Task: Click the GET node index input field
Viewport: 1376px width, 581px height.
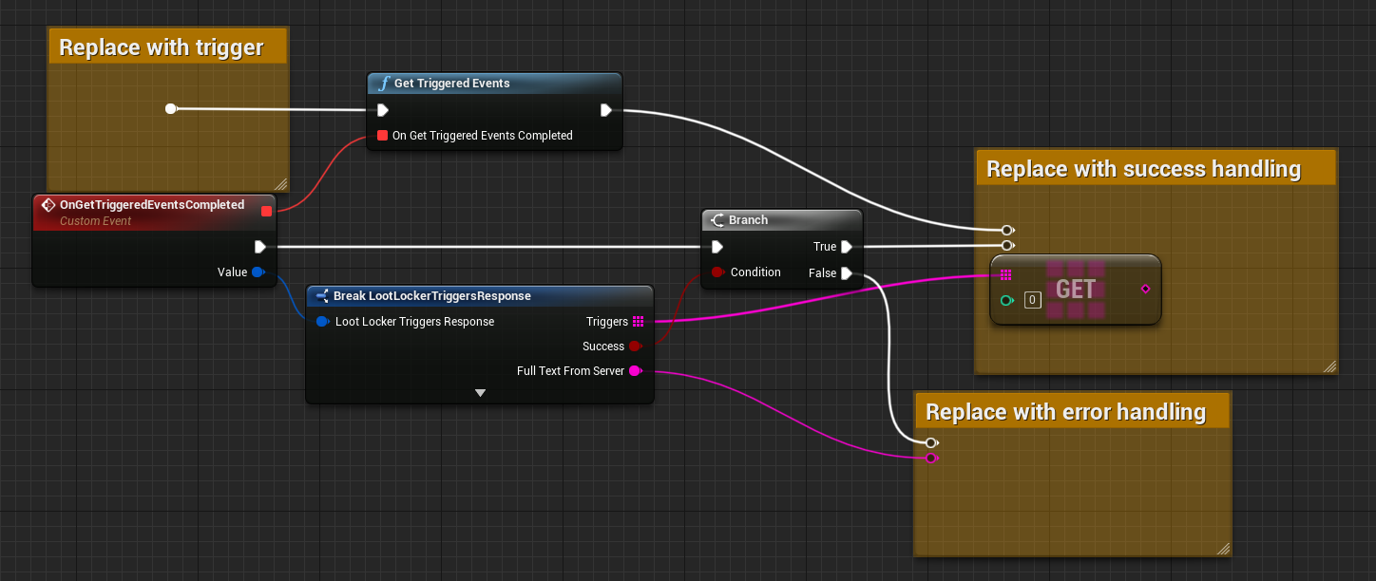Action: click(1032, 300)
